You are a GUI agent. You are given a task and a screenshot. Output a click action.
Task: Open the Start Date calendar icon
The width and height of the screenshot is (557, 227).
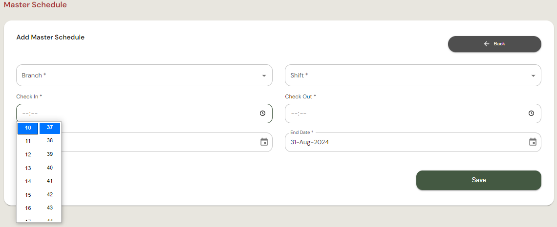coord(264,142)
